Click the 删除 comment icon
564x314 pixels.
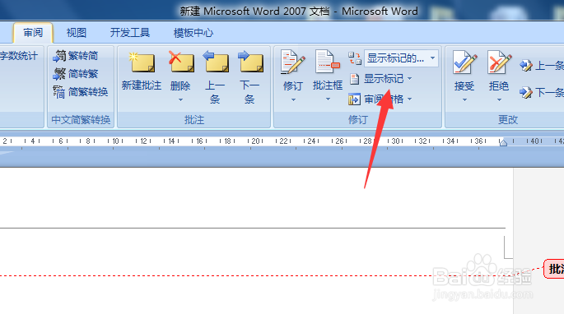tap(181, 62)
